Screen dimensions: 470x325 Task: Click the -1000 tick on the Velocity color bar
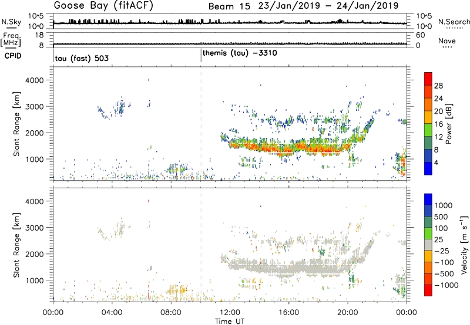pos(446,285)
